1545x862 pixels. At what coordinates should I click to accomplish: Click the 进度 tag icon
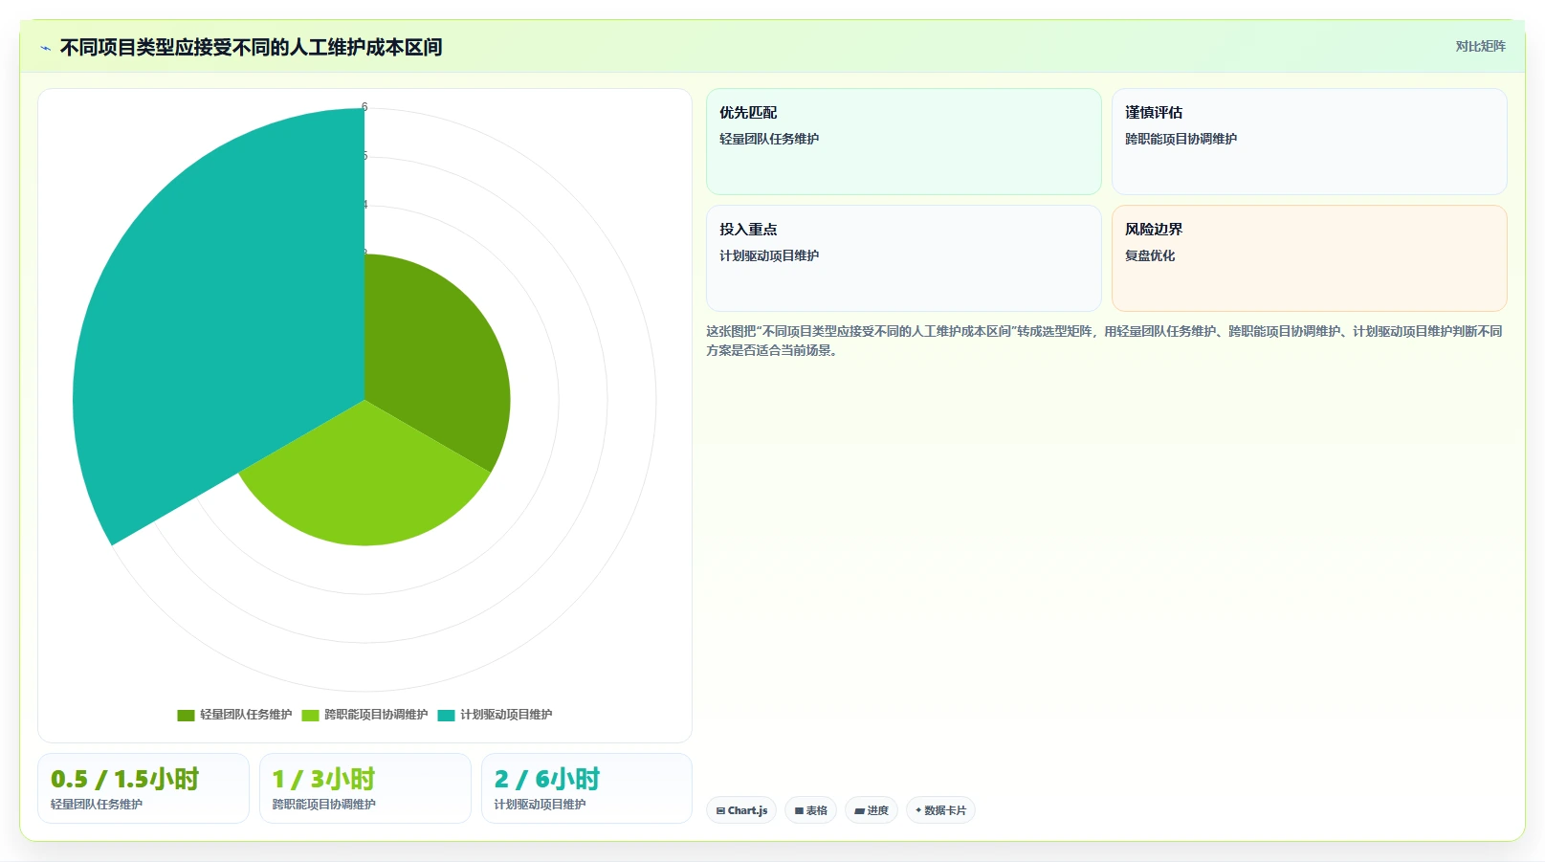pyautogui.click(x=859, y=810)
